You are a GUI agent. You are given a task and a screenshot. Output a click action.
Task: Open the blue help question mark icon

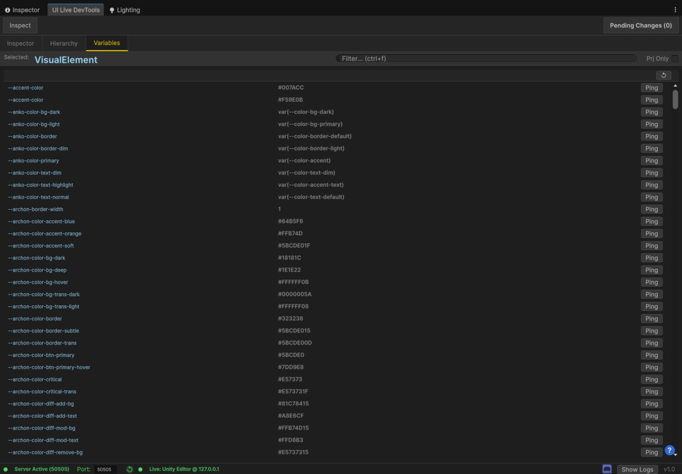(x=670, y=450)
